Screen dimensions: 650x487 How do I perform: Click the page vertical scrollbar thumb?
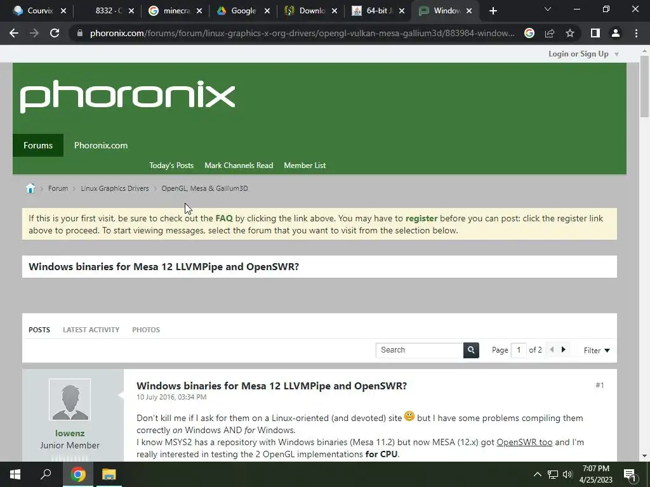click(x=644, y=86)
